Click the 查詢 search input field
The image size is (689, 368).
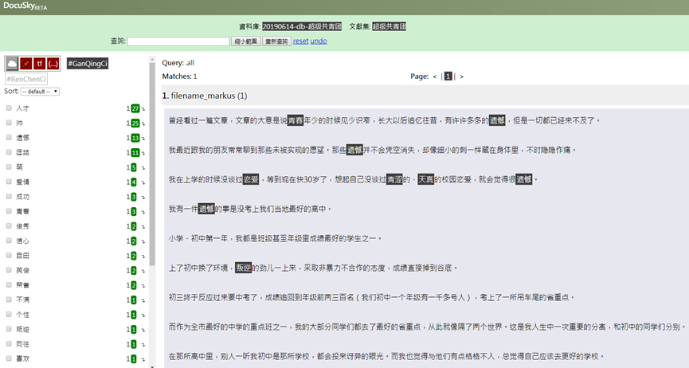point(178,41)
